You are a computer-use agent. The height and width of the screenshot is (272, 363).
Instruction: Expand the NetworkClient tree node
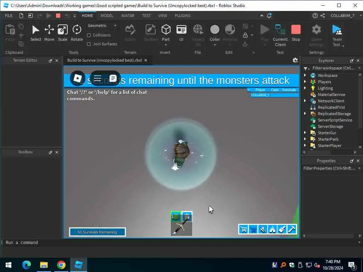pyautogui.click(x=305, y=101)
